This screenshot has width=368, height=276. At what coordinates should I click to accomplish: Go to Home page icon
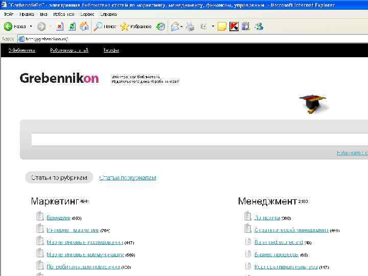click(x=84, y=27)
